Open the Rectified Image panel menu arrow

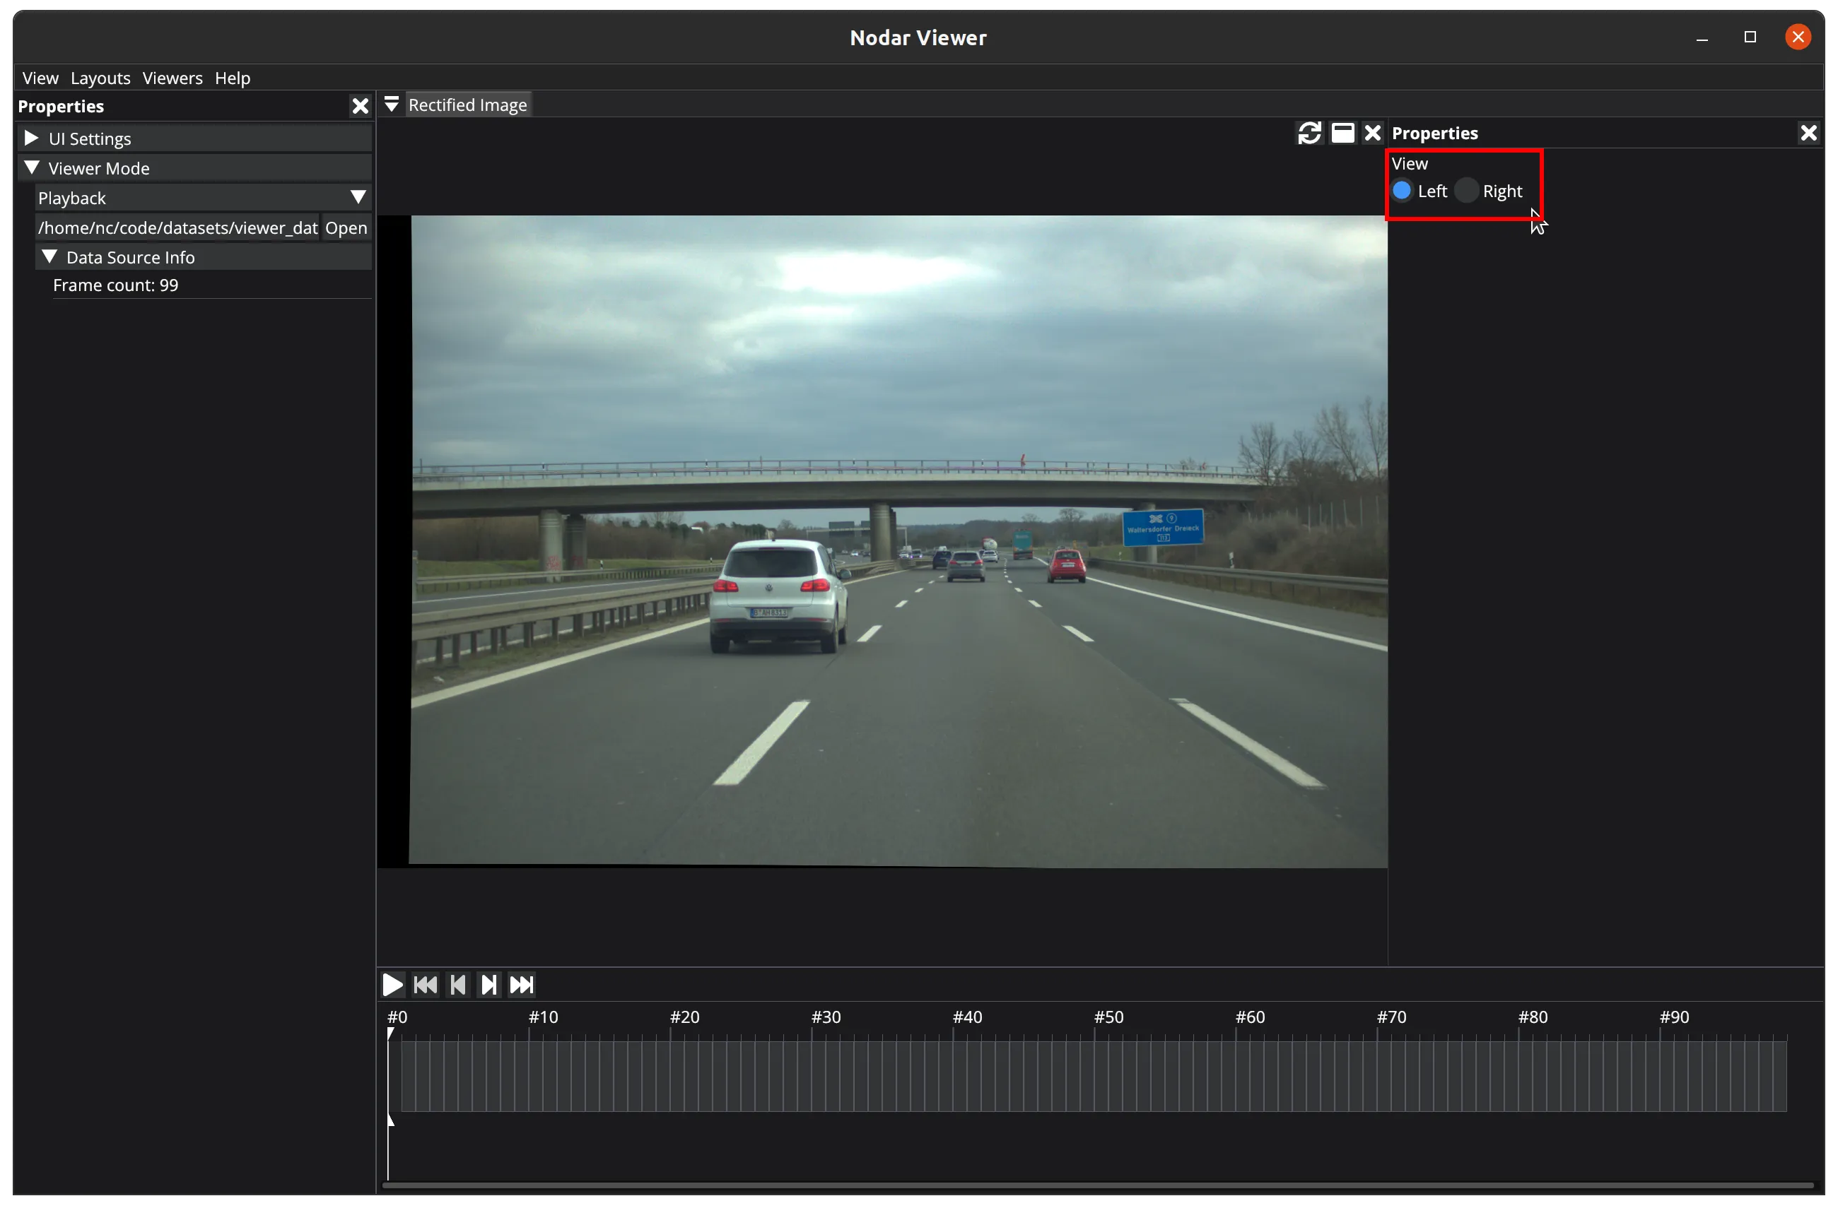click(392, 105)
